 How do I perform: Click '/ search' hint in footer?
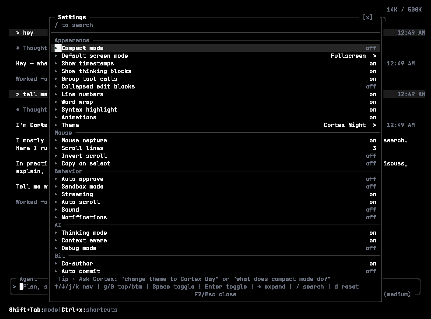(x=310, y=286)
